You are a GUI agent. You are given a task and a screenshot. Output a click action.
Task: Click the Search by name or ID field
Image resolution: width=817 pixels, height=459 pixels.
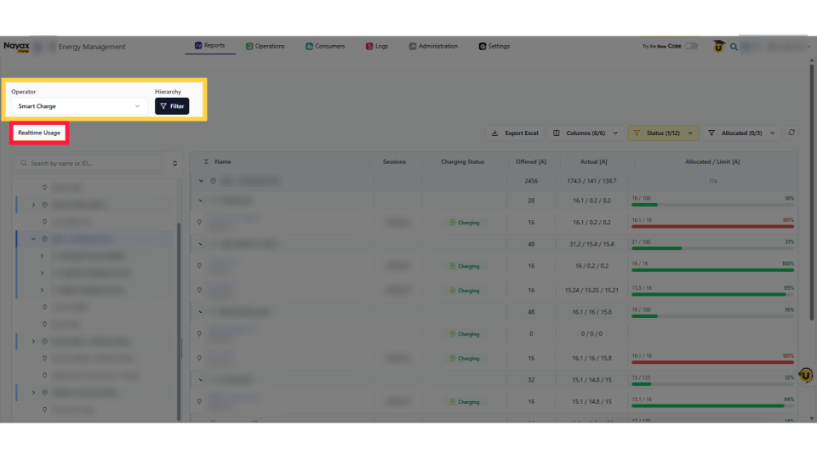[94, 163]
